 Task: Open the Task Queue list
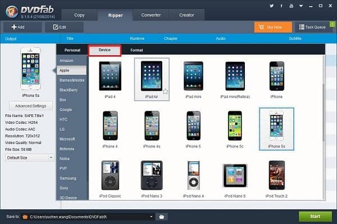coord(312,27)
